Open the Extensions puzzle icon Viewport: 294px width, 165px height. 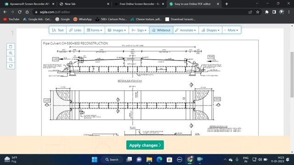[266, 12]
